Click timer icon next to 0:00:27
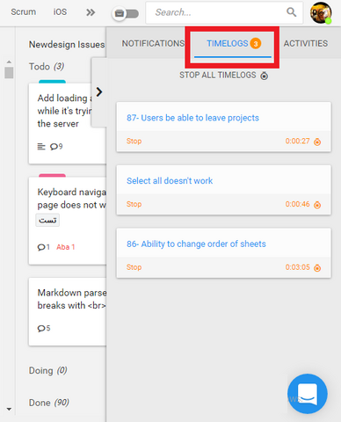This screenshot has width=341, height=422. (x=317, y=142)
